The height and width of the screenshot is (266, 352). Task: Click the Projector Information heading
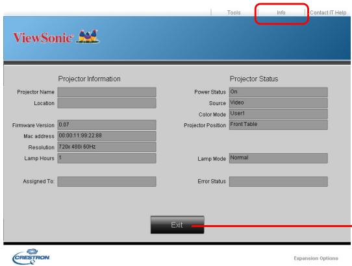pyautogui.click(x=90, y=79)
